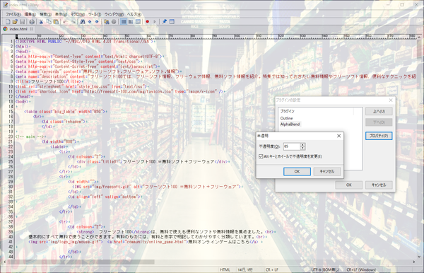Find next match with the down arrow

97,22
